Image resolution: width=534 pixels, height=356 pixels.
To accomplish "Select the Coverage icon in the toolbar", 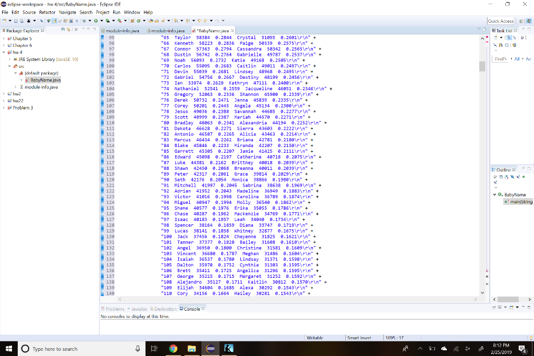I will click(107, 21).
